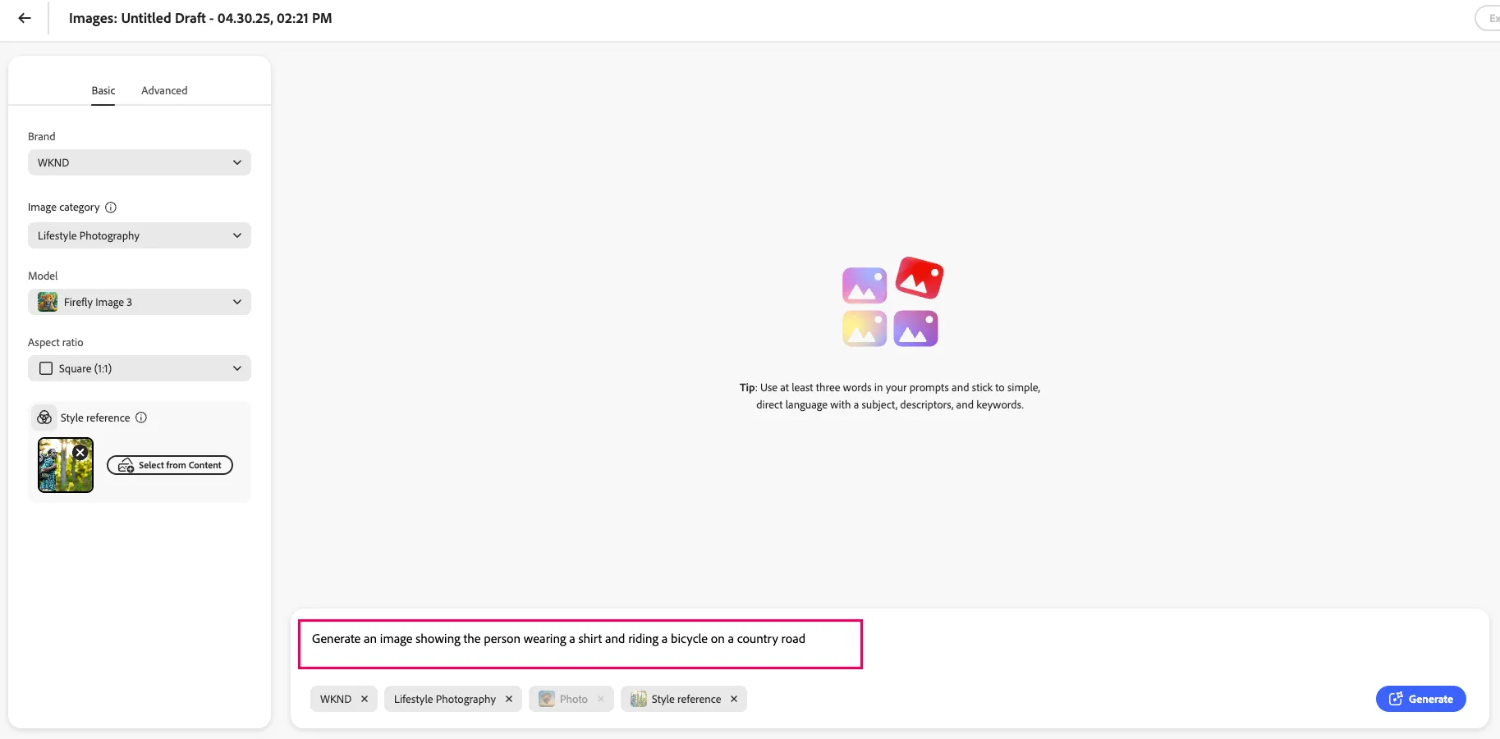Image resolution: width=1500 pixels, height=739 pixels.
Task: Remove the Style reference chip with X
Action: 734,699
